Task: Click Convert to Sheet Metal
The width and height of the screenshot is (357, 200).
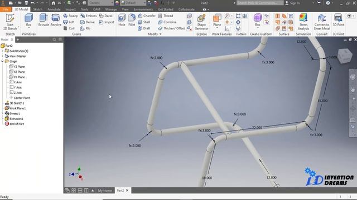Action: coord(322,22)
